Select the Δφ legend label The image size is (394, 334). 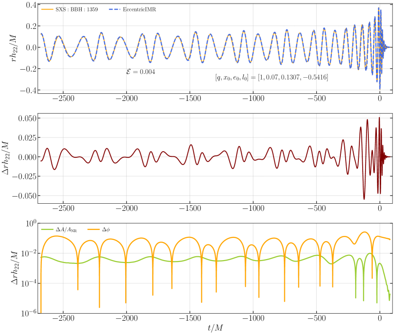[106, 229]
